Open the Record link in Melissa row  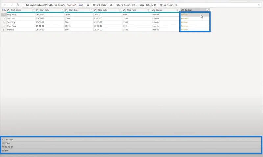[x=184, y=30]
